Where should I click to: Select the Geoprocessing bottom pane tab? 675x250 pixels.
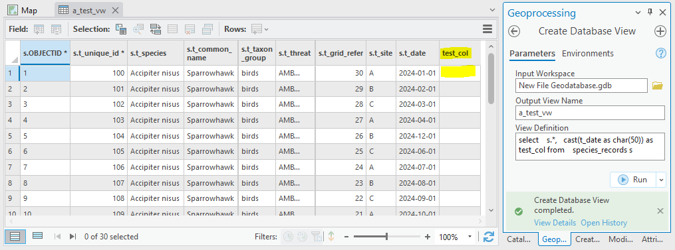(x=555, y=239)
